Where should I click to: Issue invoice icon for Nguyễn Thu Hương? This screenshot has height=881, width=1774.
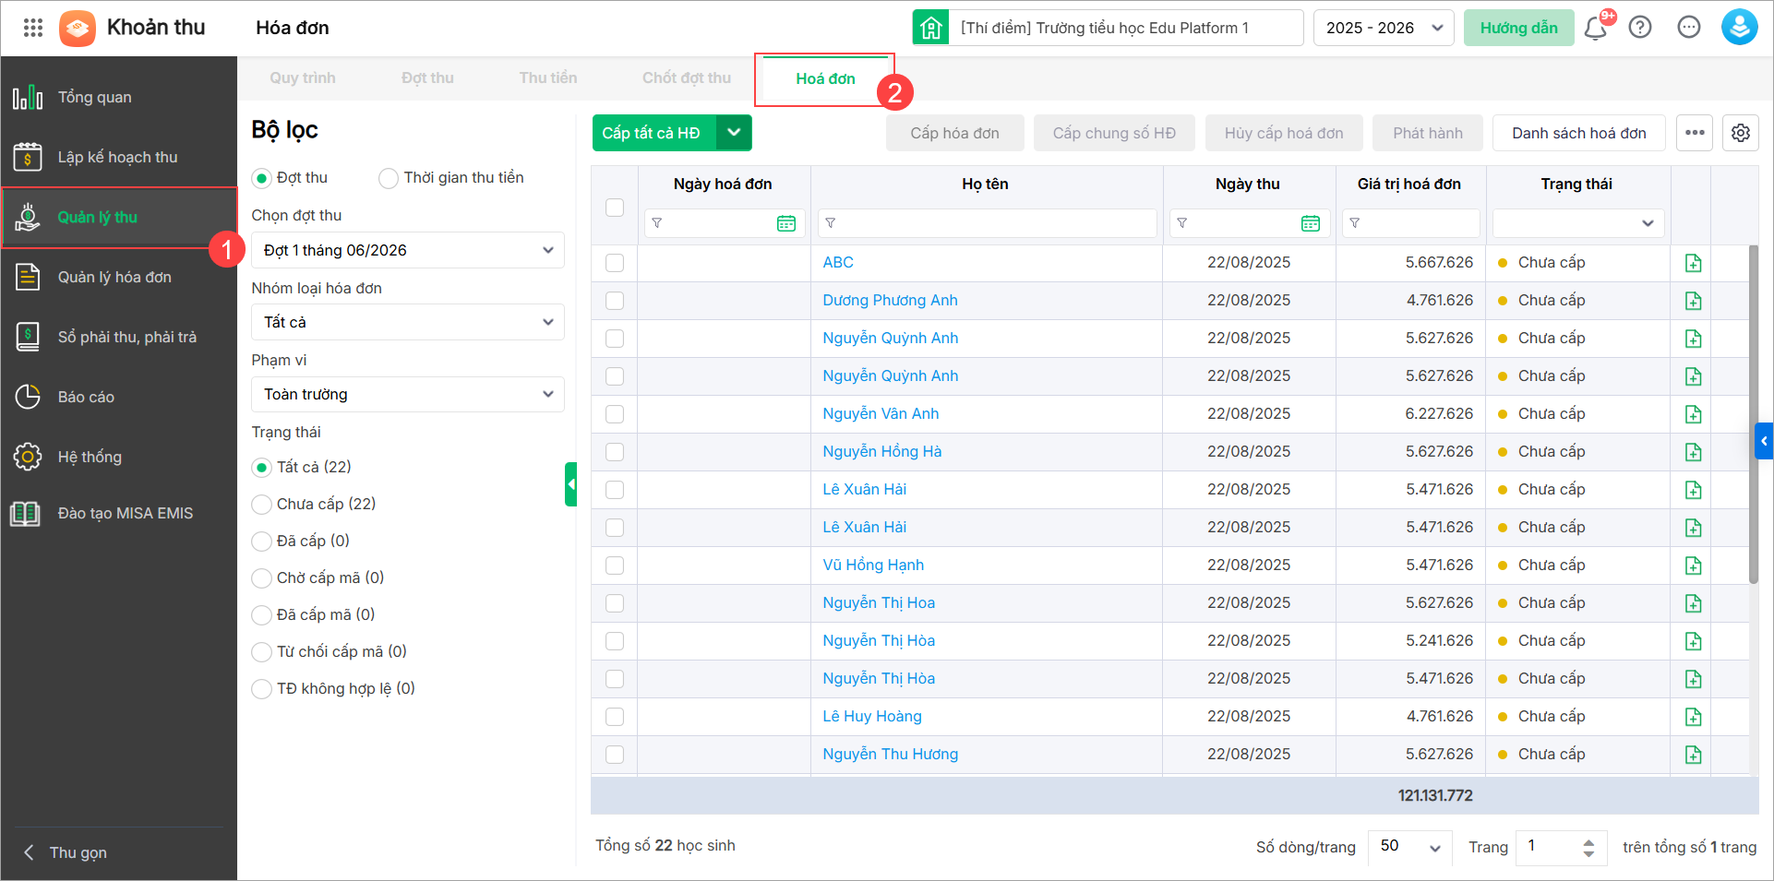pyautogui.click(x=1693, y=755)
